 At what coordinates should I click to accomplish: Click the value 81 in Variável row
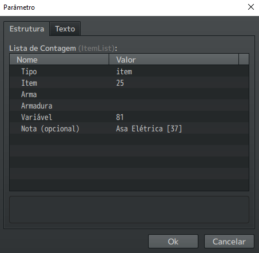(x=120, y=117)
